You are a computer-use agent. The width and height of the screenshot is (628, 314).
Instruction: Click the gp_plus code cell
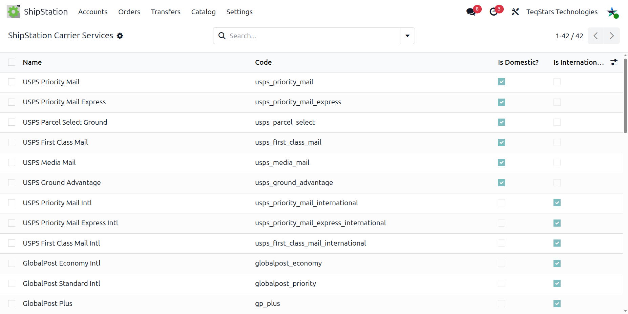(268, 303)
